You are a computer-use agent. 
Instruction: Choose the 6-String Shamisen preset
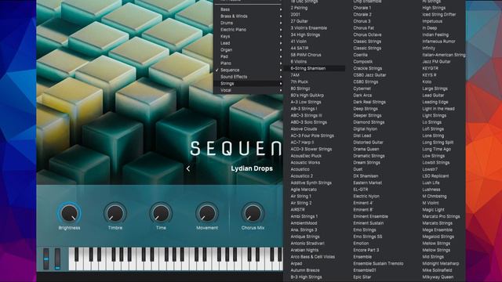(308, 68)
